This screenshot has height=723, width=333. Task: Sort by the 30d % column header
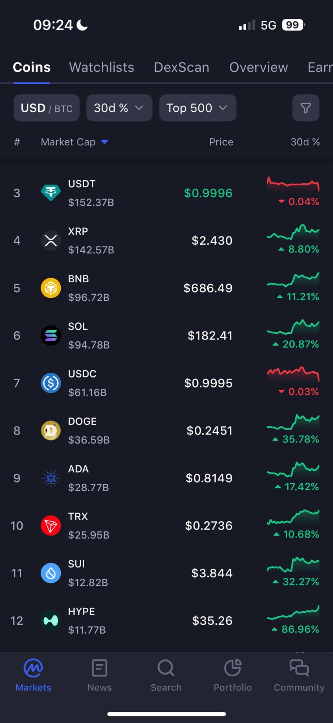pyautogui.click(x=305, y=142)
